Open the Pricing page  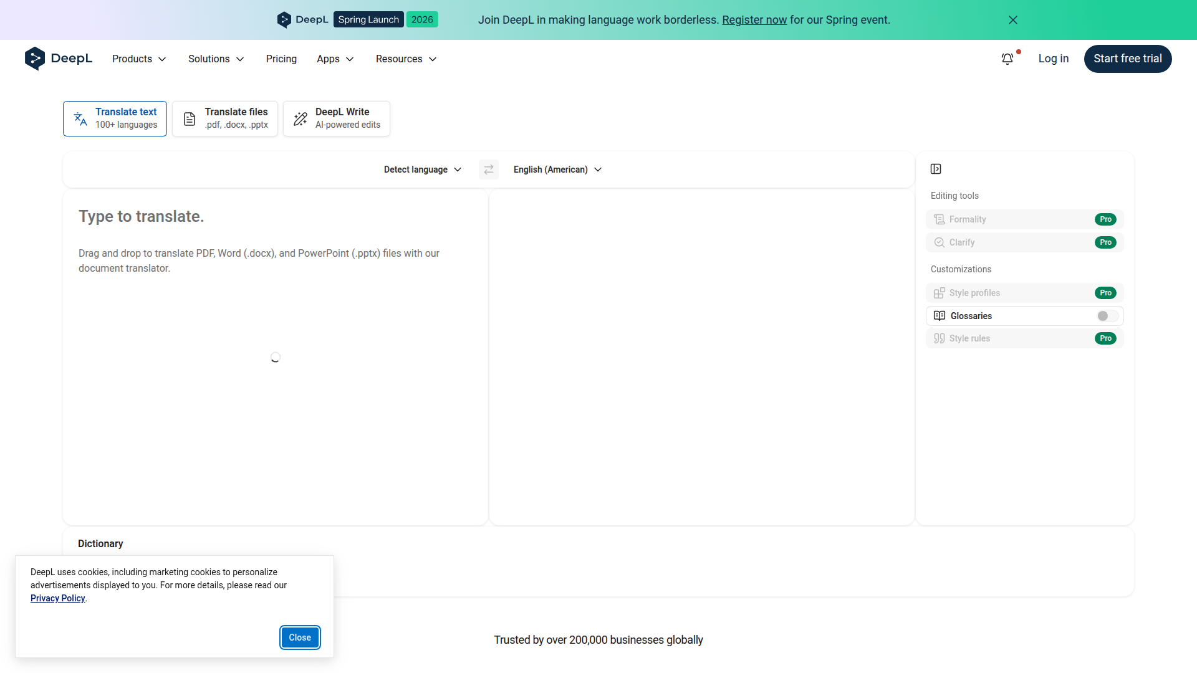tap(281, 59)
